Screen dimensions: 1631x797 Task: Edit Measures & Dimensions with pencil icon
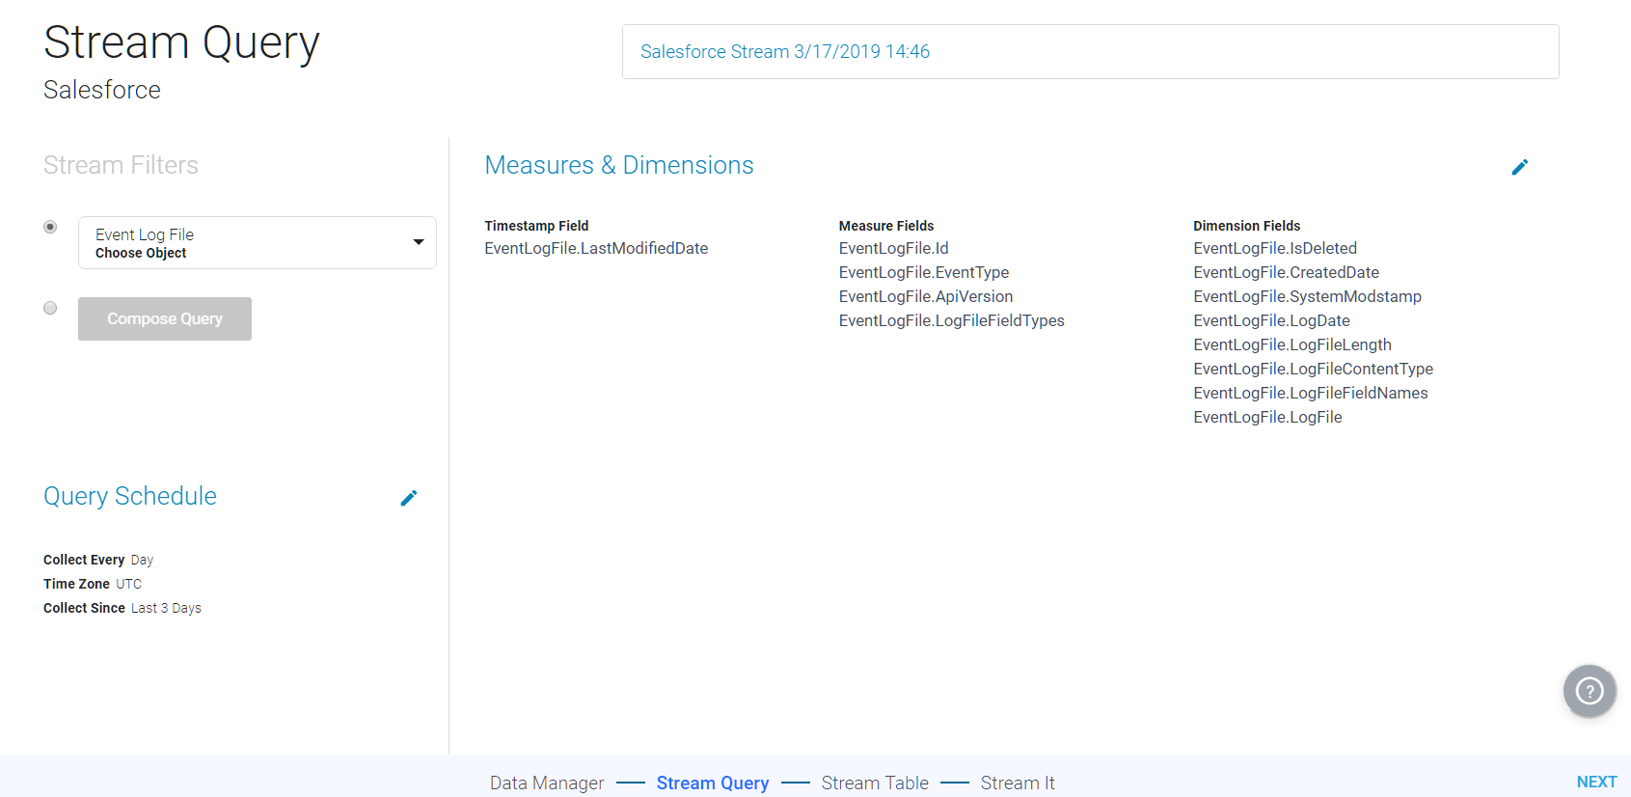tap(1520, 167)
